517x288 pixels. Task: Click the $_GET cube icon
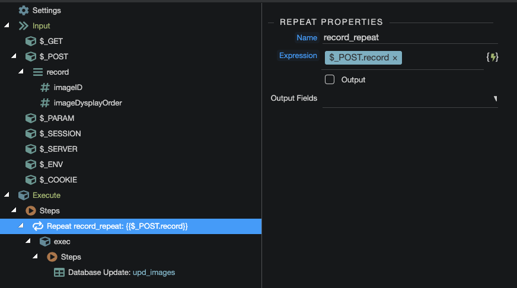pos(31,41)
